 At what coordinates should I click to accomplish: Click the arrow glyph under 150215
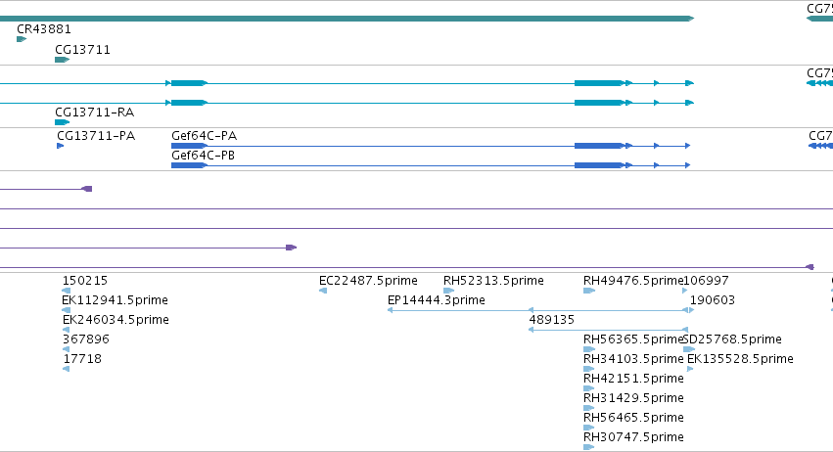pos(66,291)
